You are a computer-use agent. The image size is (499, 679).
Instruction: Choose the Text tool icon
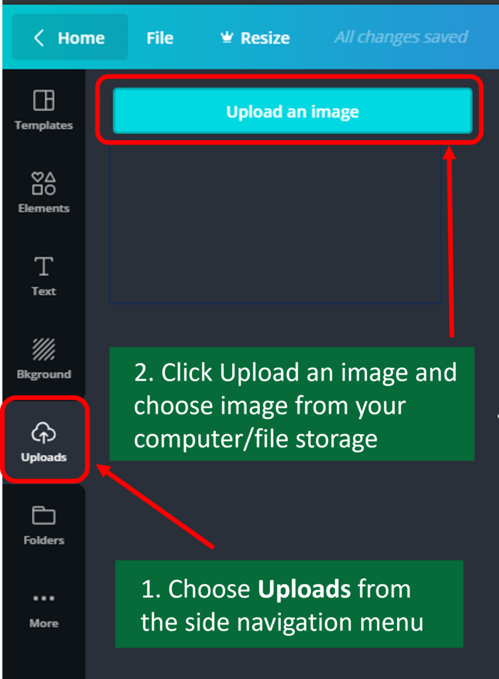point(44,266)
